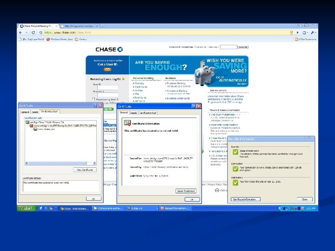Click the Connection green checkmark icon

click(235, 169)
